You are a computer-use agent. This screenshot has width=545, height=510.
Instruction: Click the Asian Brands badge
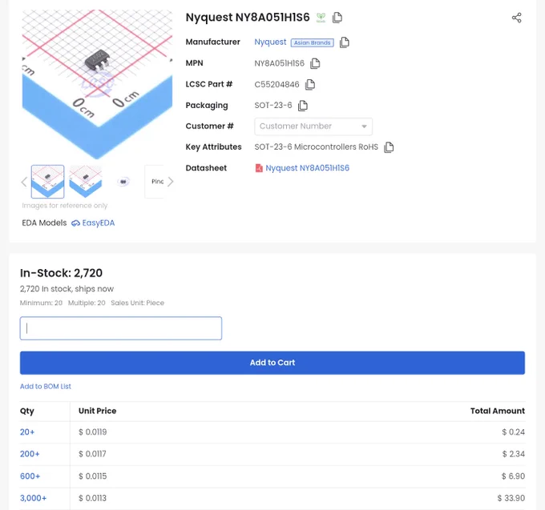(x=312, y=42)
